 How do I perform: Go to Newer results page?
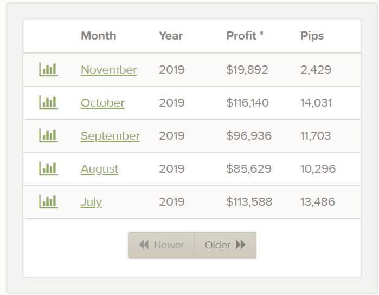[161, 245]
